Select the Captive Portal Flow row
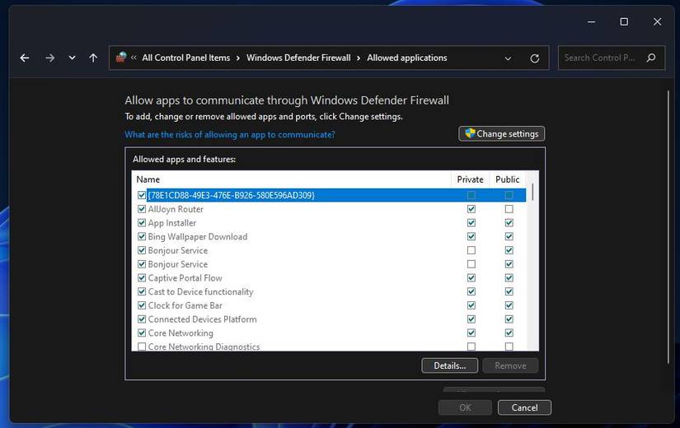Image resolution: width=680 pixels, height=428 pixels. [x=329, y=278]
